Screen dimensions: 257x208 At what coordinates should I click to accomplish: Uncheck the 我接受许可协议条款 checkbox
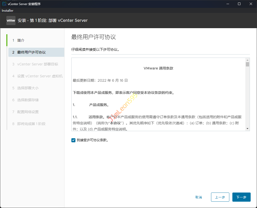tap(73, 140)
